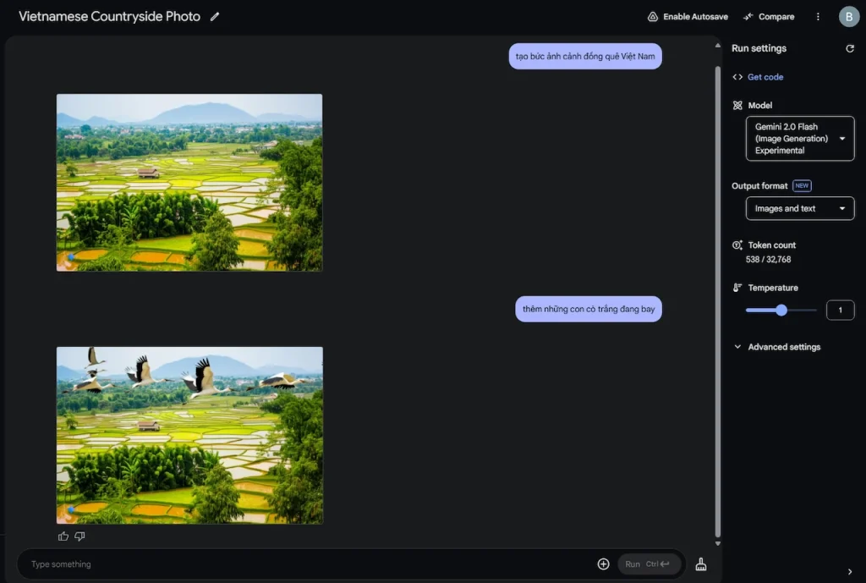Open the generated image with flying storks
The height and width of the screenshot is (583, 866).
pyautogui.click(x=189, y=436)
